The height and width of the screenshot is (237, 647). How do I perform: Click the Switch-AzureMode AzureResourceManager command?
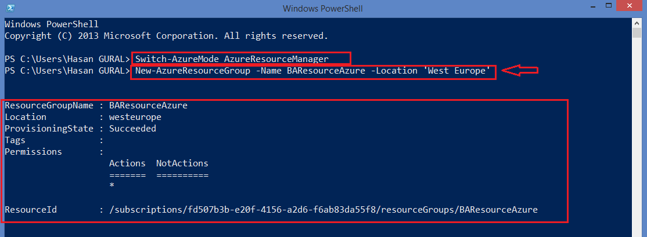coord(232,59)
